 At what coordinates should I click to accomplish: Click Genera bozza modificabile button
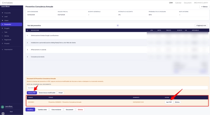tap(47, 93)
